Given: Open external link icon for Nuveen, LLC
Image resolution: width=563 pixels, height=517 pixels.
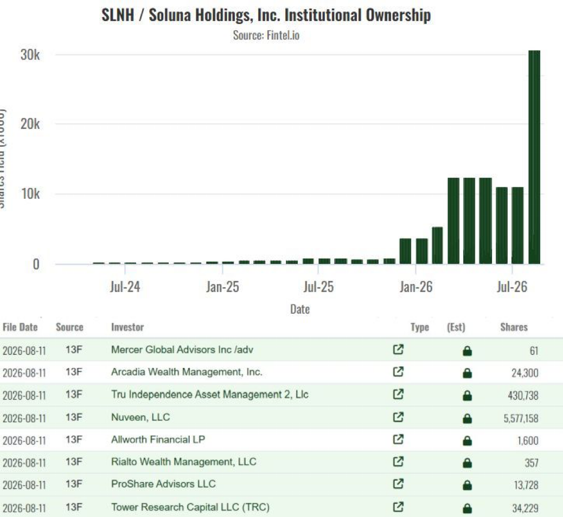Looking at the screenshot, I should [x=398, y=417].
